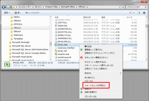Image resolution: width=149 pixels, height=101 pixels.
Task: Toggle the preview pane icon
Action: (x=139, y=13)
